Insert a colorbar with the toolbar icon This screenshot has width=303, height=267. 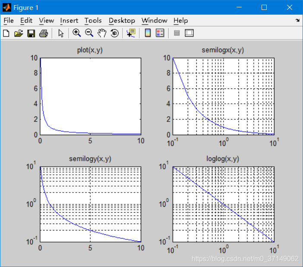pos(148,33)
